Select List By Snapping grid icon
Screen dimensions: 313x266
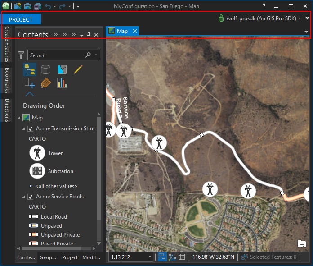tap(30, 83)
